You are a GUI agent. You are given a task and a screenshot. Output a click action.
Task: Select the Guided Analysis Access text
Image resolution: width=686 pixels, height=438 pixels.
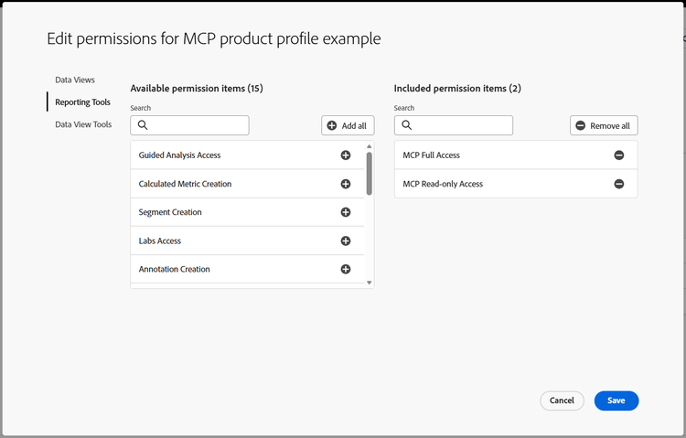(179, 155)
